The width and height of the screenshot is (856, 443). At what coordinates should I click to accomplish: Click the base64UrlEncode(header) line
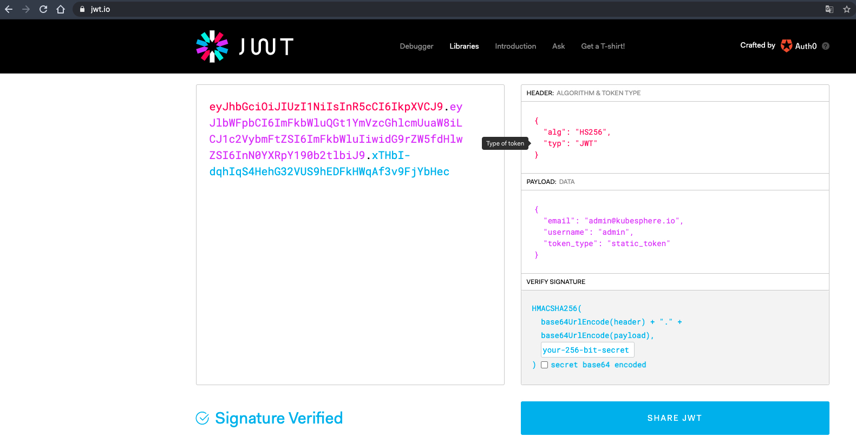611,322
